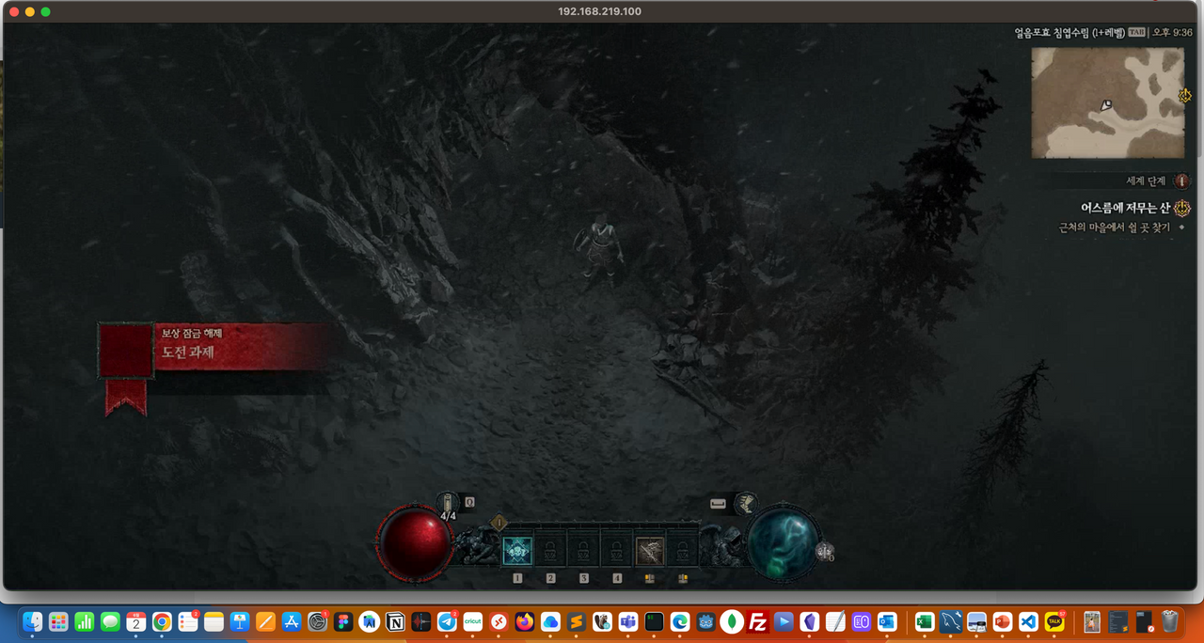This screenshot has width=1204, height=643.
Task: Open the Trash in the dock
Action: click(x=1170, y=621)
